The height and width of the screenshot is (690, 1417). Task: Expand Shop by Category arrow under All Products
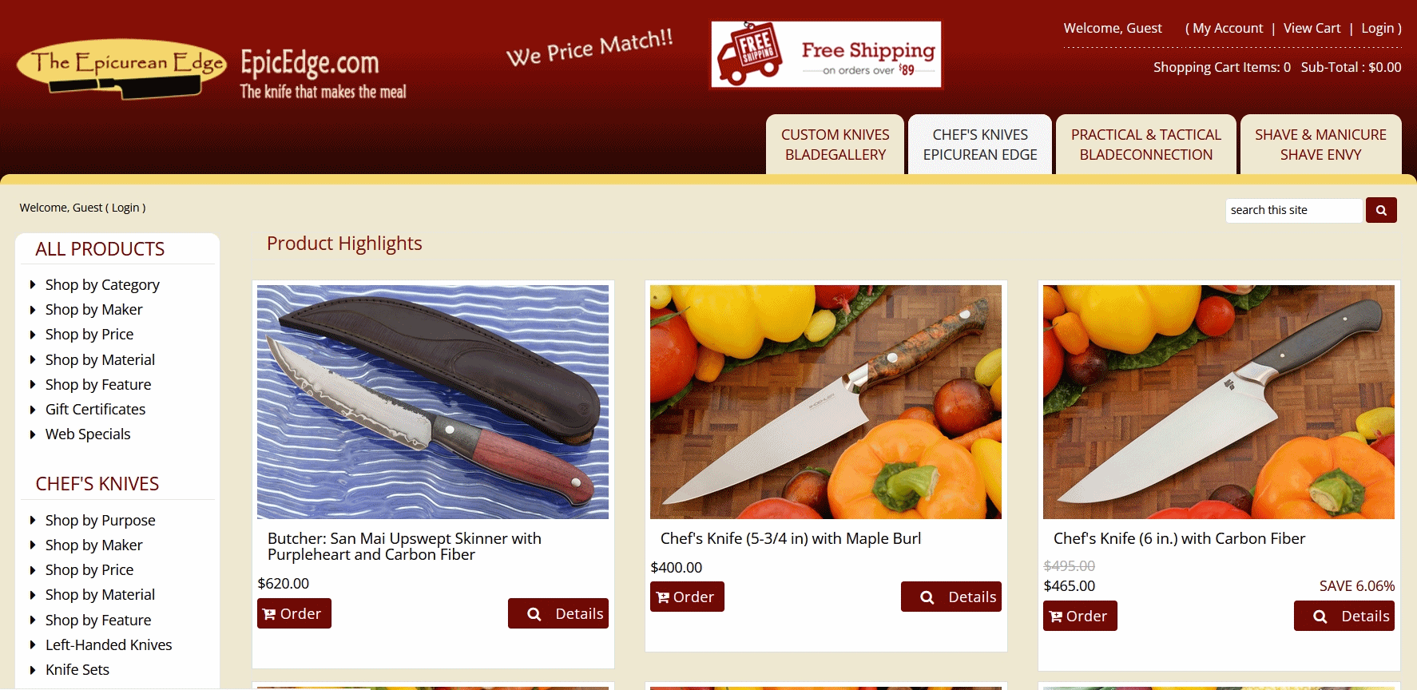(33, 285)
